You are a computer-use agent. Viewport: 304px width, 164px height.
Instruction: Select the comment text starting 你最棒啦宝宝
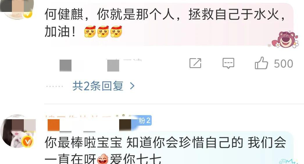point(165,151)
